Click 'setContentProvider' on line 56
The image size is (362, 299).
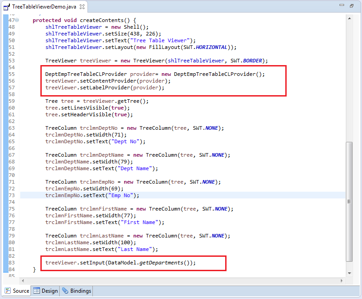pos(108,81)
